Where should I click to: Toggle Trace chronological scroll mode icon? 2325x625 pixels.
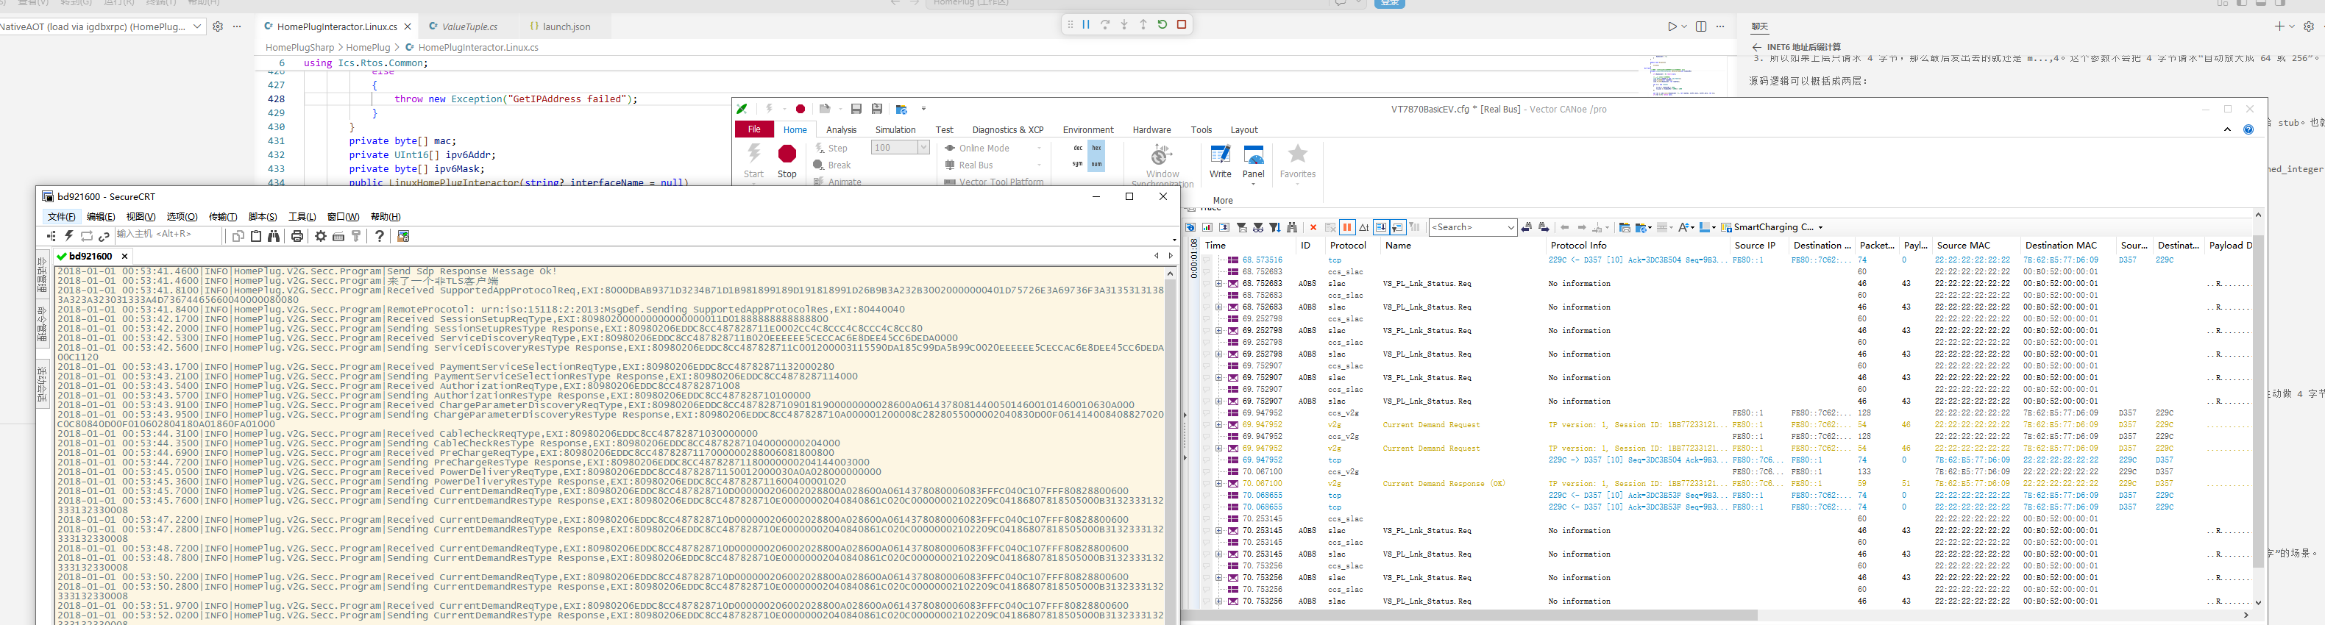tap(1382, 227)
